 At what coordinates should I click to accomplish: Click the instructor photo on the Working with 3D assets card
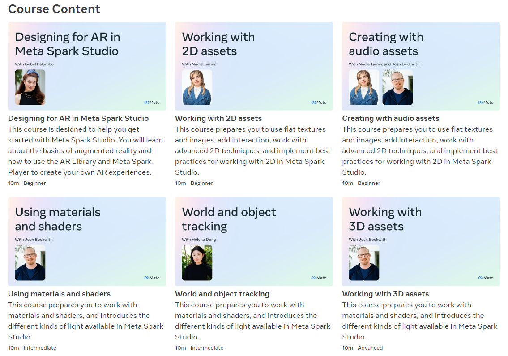pos(364,262)
